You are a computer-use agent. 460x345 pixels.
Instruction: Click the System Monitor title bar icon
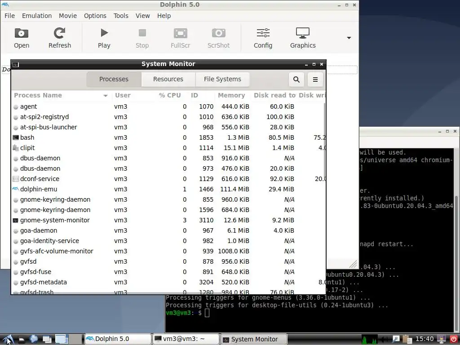point(16,64)
